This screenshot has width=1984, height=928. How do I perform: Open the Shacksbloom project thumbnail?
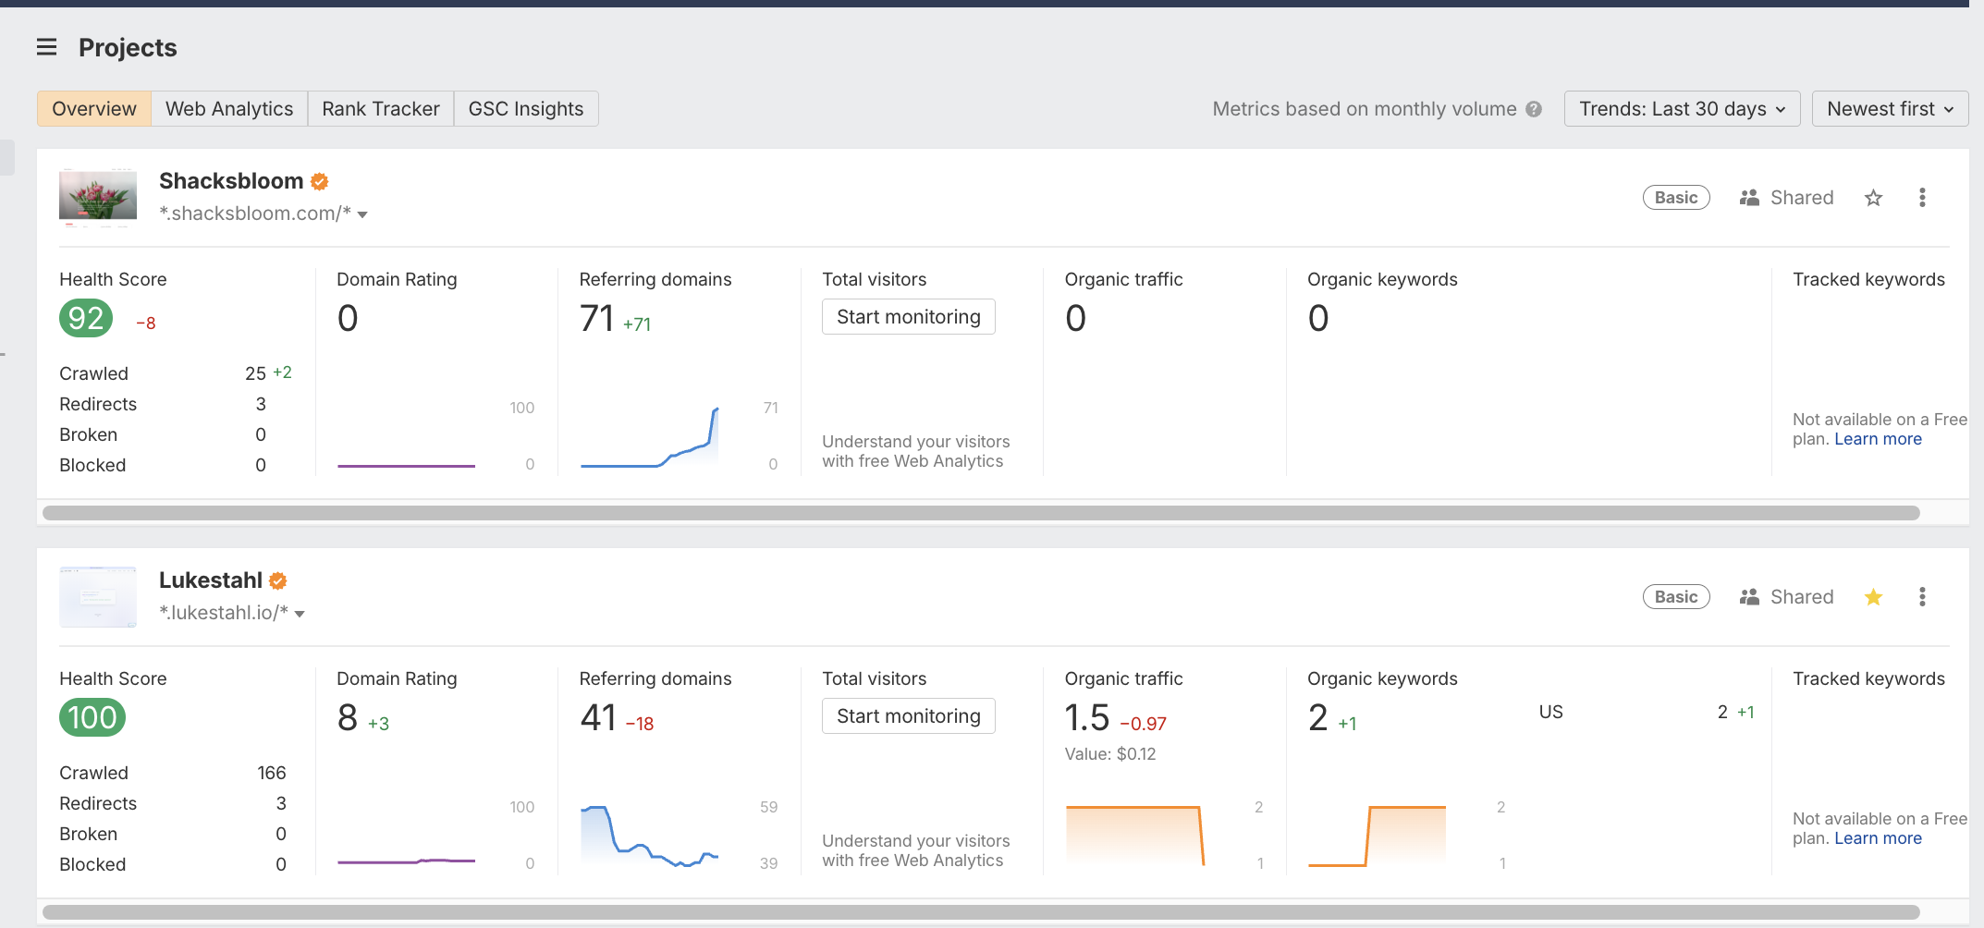click(x=98, y=197)
